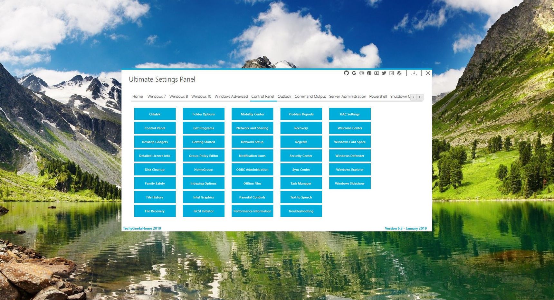Viewport: 554px width, 300px height.
Task: Open the partially visible Shutdown tab
Action: pyautogui.click(x=400, y=96)
